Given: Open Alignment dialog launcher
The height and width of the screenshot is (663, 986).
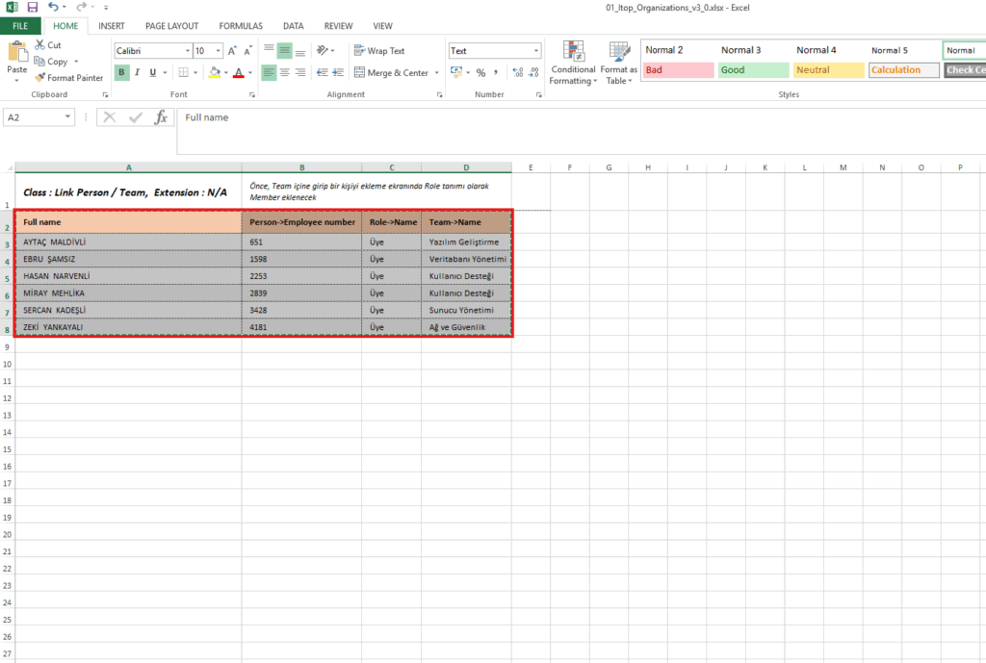Looking at the screenshot, I should [439, 95].
